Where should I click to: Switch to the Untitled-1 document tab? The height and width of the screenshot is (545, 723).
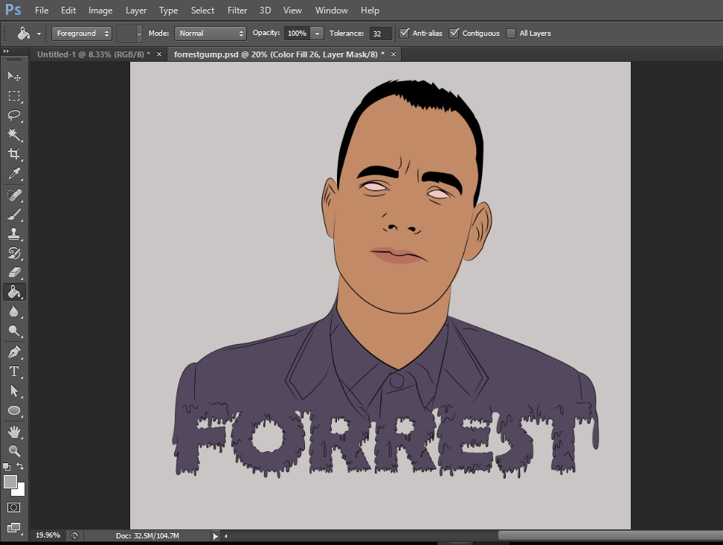point(93,54)
